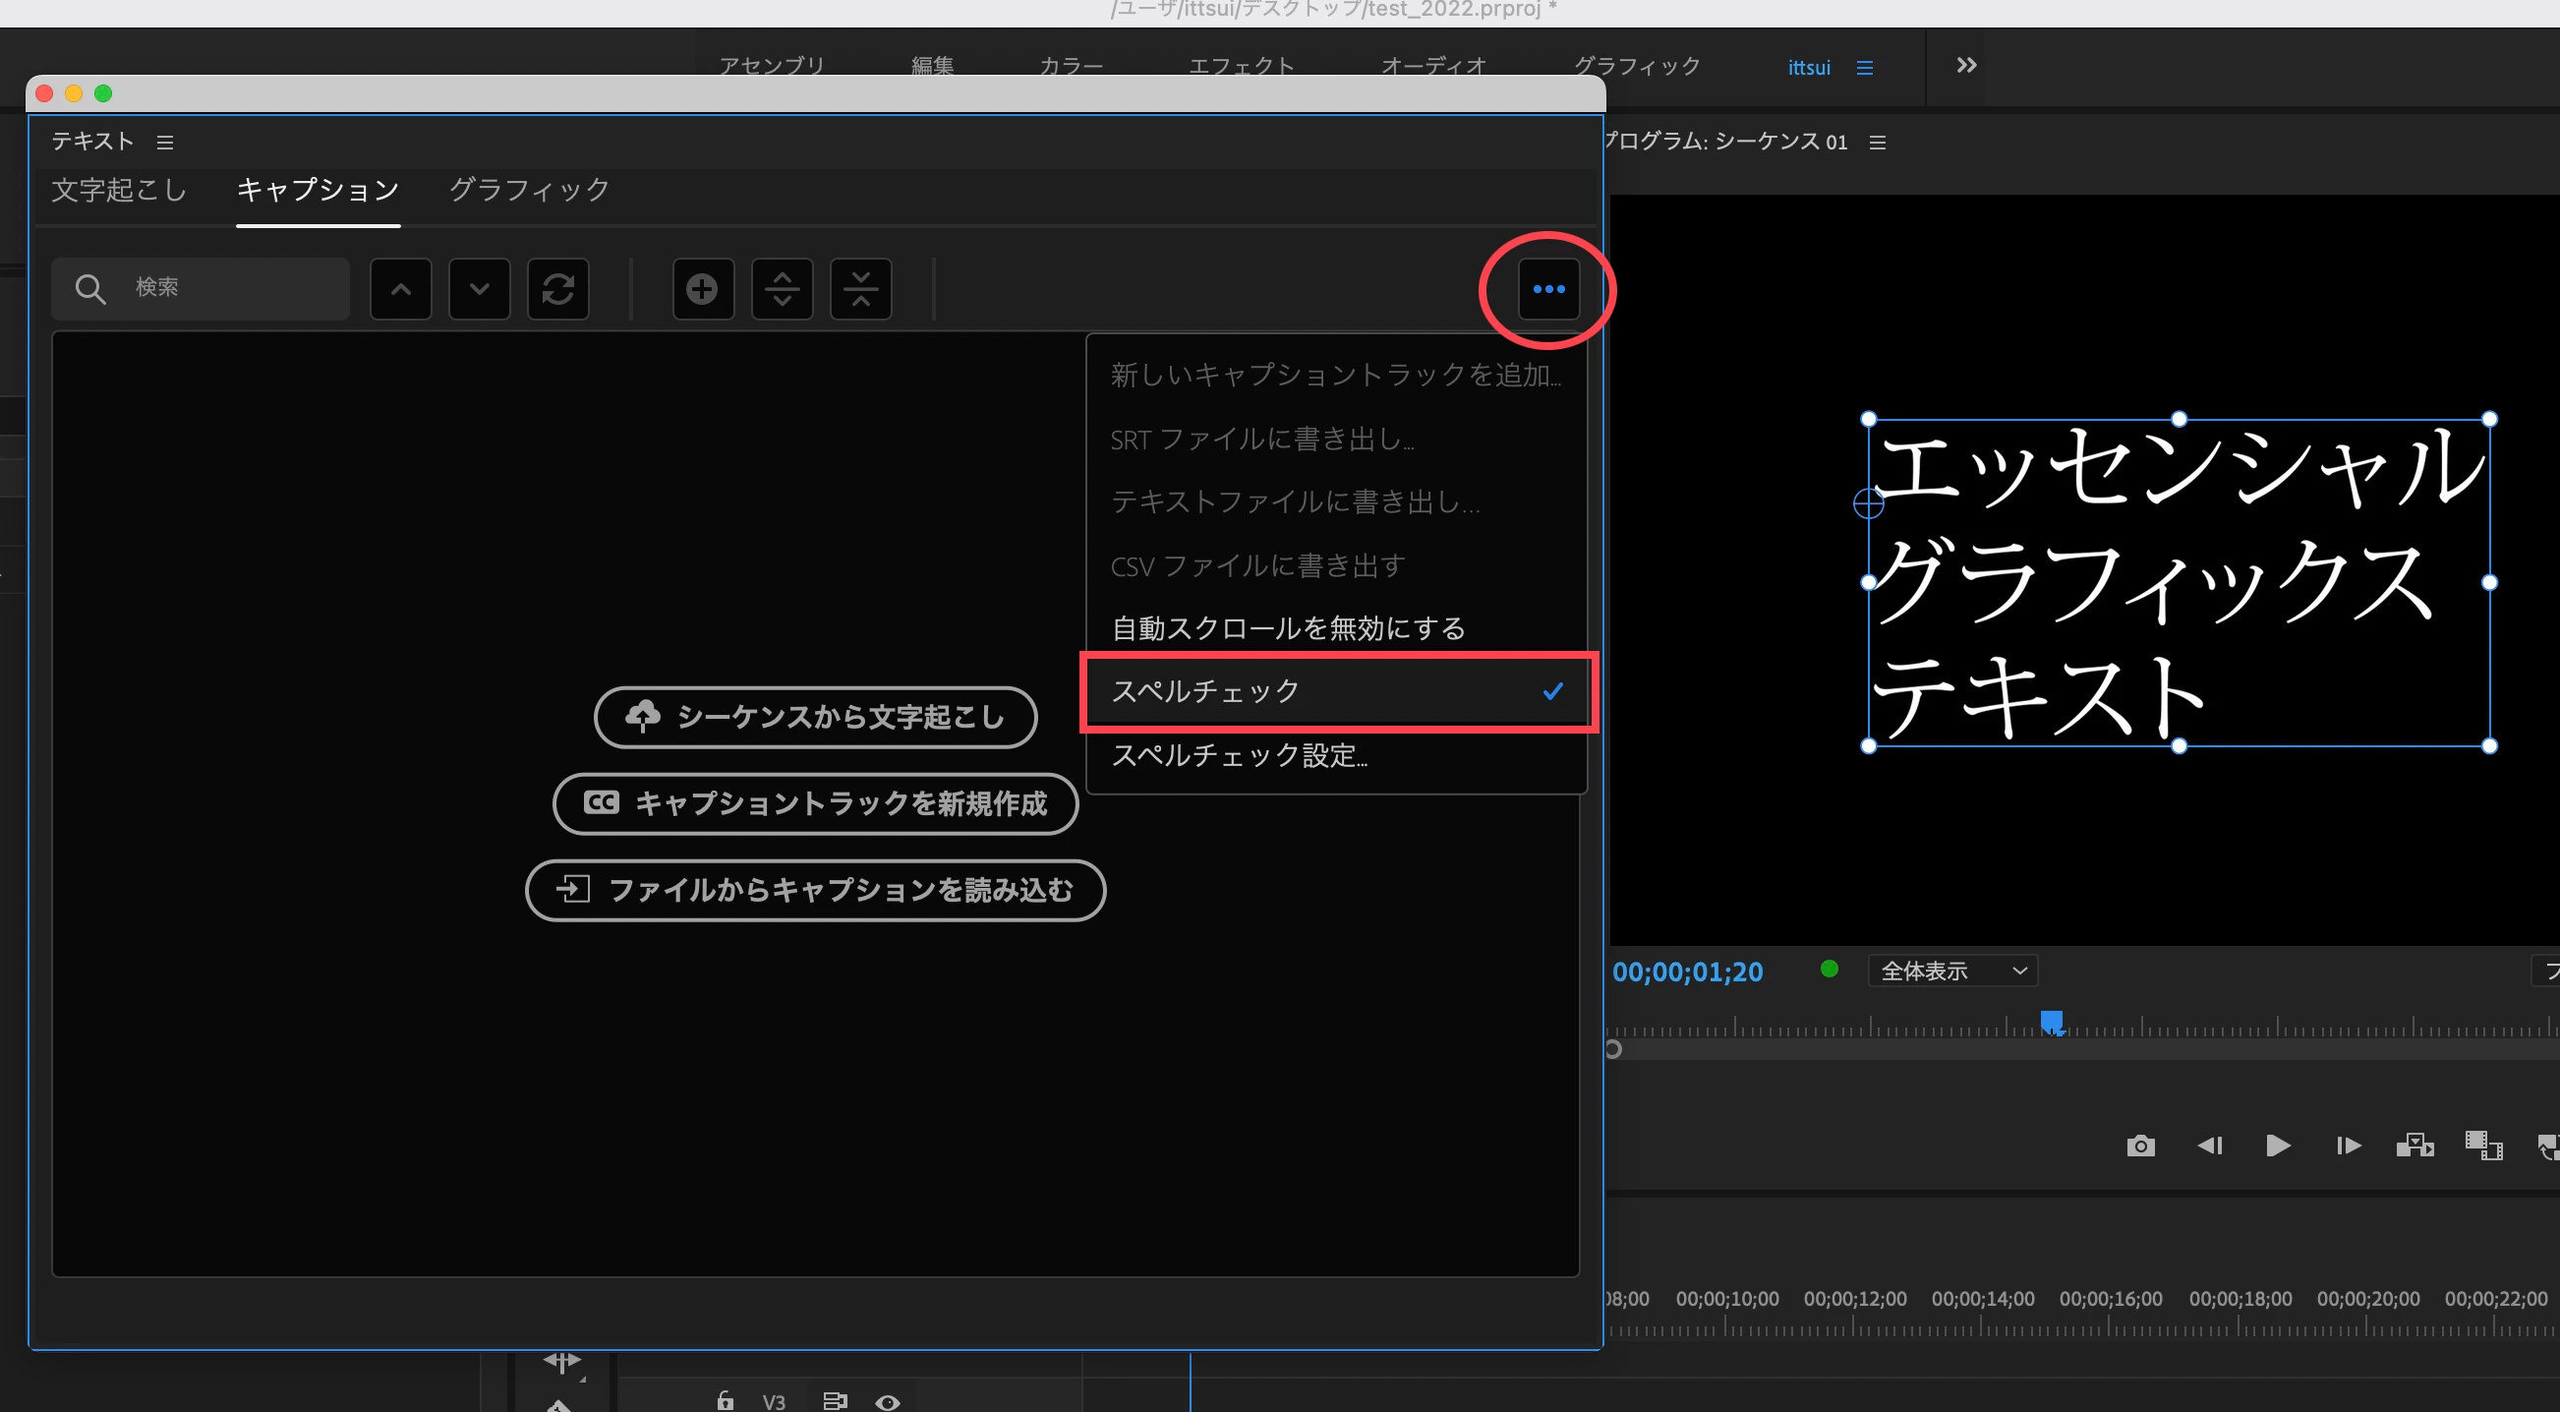Viewport: 2560px width, 1412px height.
Task: Open グラフィック workspace in top bar
Action: click(x=1637, y=67)
